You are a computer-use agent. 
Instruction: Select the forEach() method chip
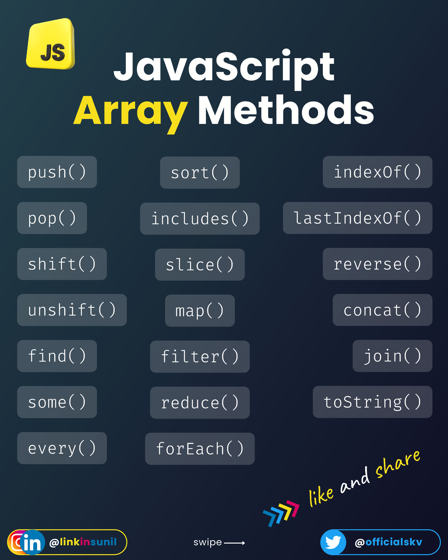click(x=200, y=449)
